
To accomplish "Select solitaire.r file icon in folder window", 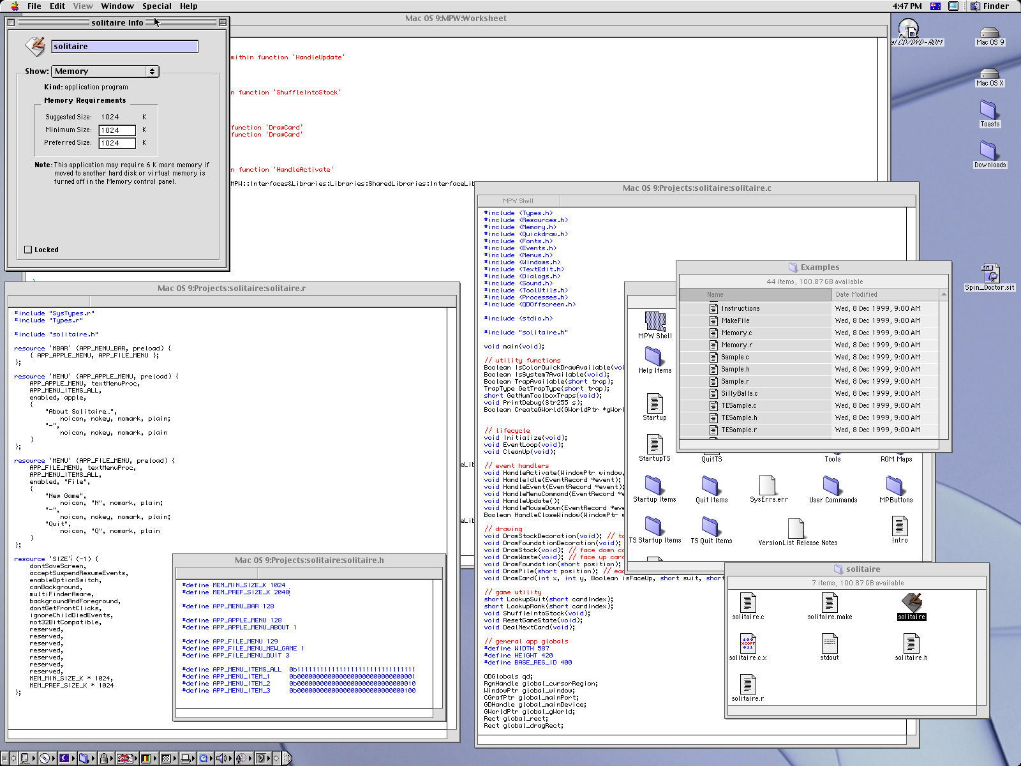I will tap(748, 684).
